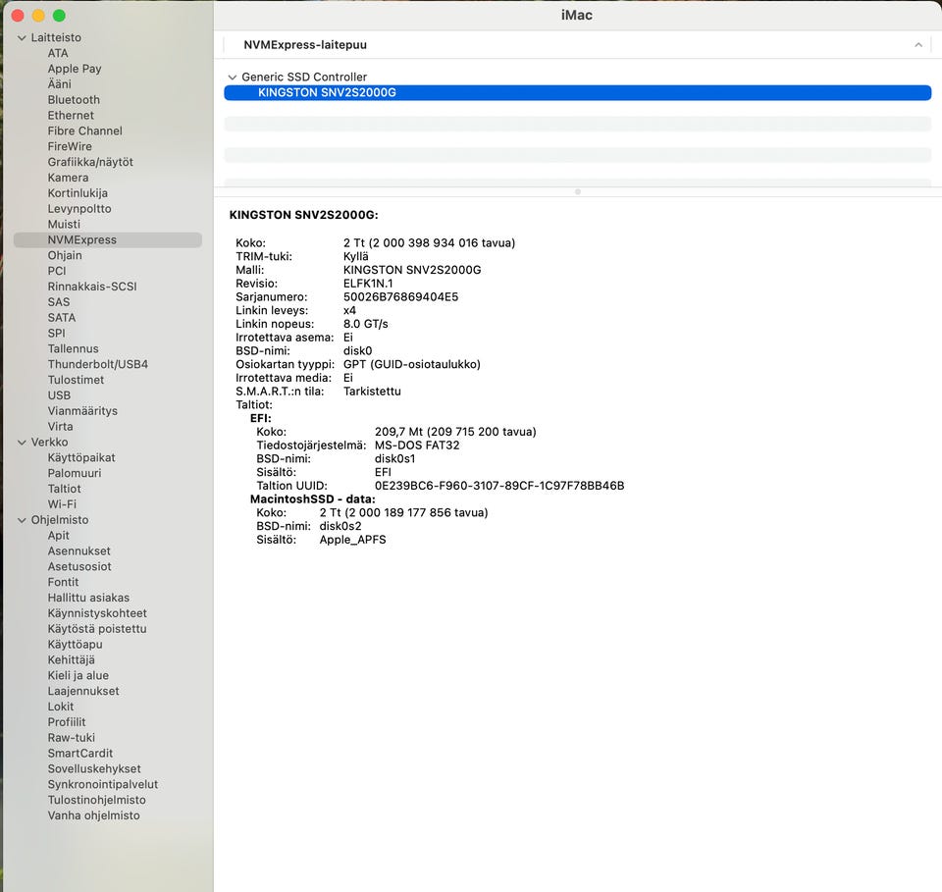Collapse the Ohjelmisto section
This screenshot has height=892, width=942.
[22, 520]
